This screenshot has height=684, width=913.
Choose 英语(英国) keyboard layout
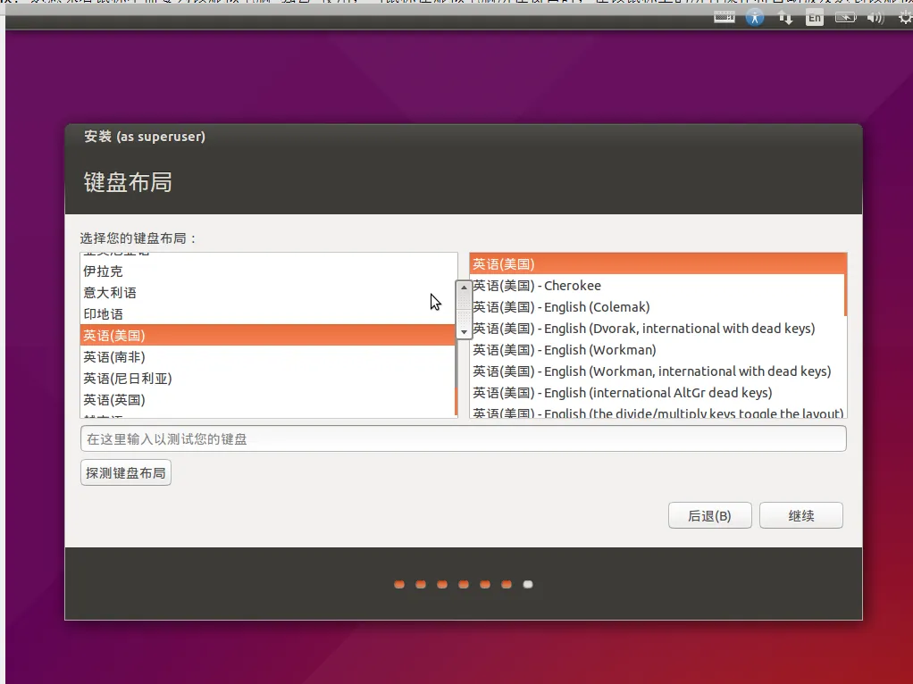(x=114, y=400)
